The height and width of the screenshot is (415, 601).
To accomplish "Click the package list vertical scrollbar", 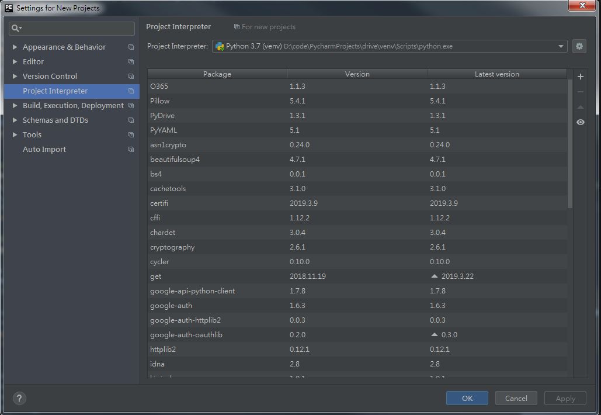I will pos(569,143).
